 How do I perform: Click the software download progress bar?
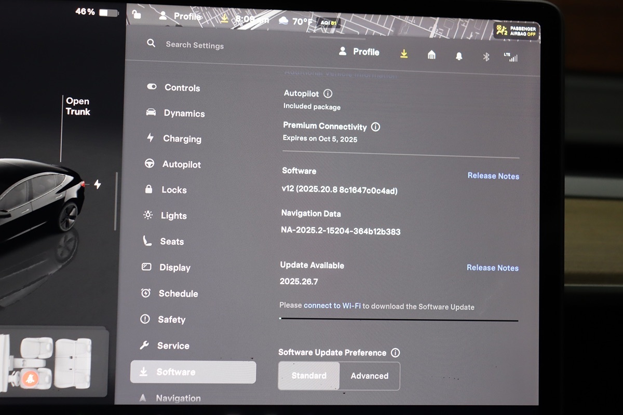pyautogui.click(x=398, y=320)
